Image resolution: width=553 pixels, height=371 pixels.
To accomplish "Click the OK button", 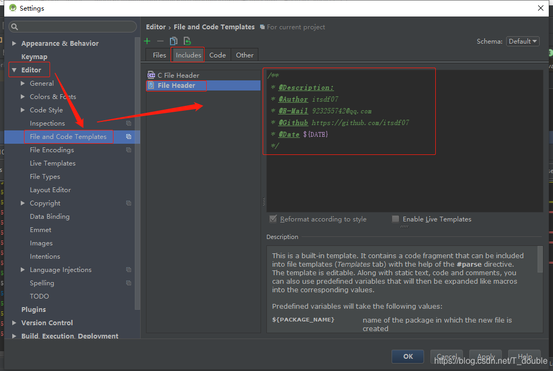I will 408,357.
